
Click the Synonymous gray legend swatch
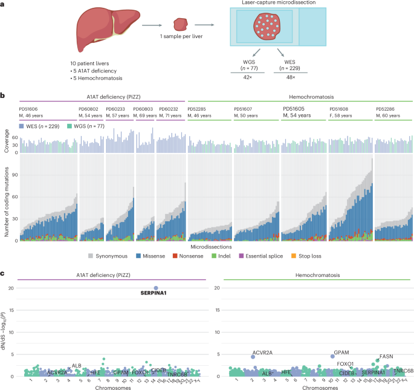pyautogui.click(x=91, y=256)
